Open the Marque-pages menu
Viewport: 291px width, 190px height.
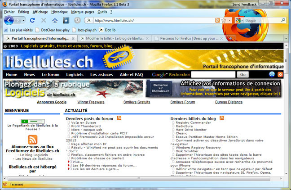click(x=83, y=12)
